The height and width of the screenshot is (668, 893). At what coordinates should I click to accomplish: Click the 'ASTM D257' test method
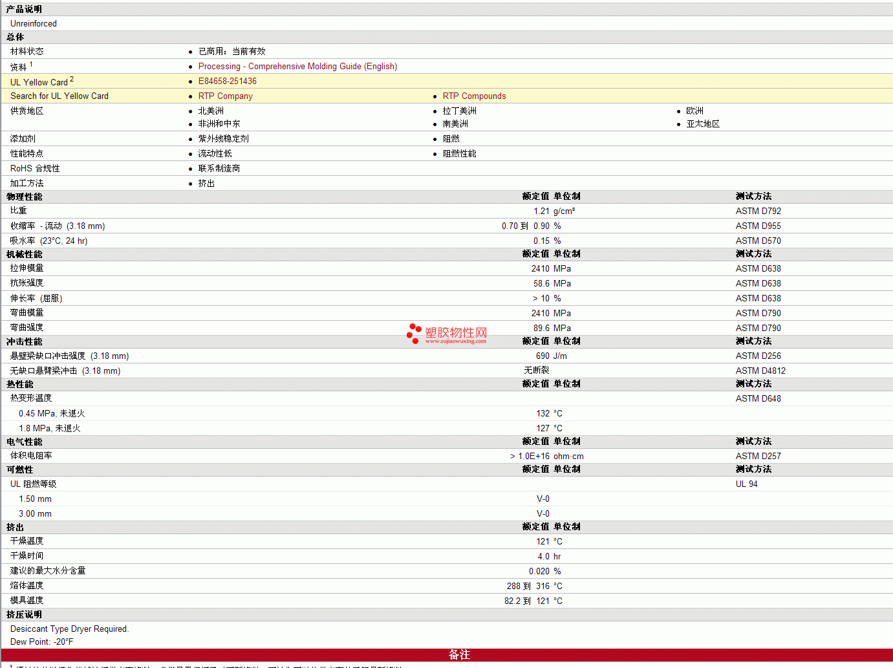pos(759,457)
